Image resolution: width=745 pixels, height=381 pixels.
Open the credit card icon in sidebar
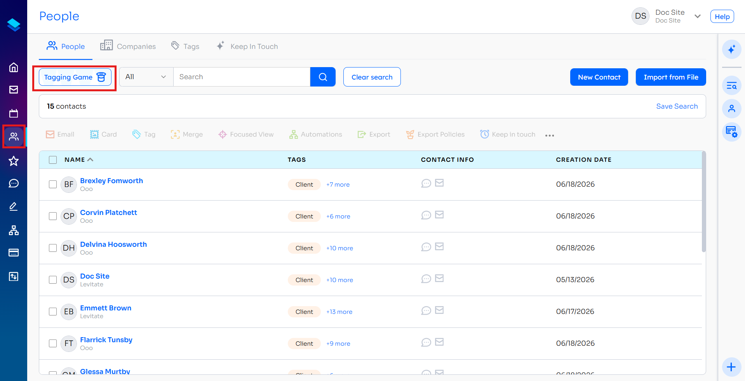[14, 253]
